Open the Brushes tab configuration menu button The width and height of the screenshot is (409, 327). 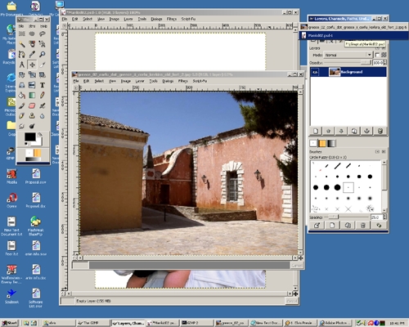click(378, 151)
